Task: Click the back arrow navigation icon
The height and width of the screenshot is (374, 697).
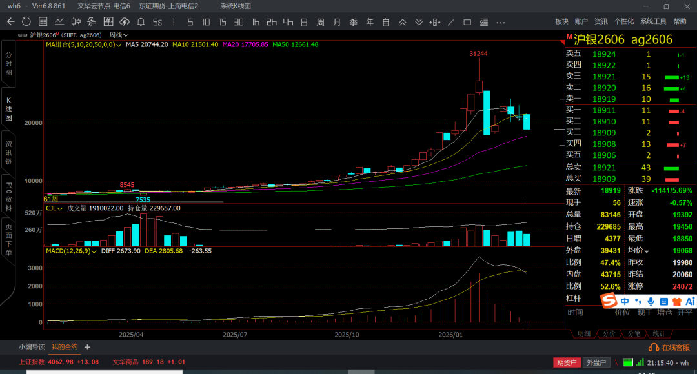Action: click(10, 22)
